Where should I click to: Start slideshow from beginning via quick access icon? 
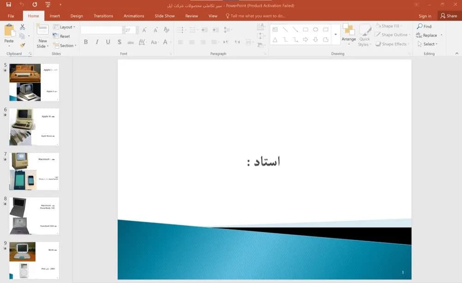point(48,5)
